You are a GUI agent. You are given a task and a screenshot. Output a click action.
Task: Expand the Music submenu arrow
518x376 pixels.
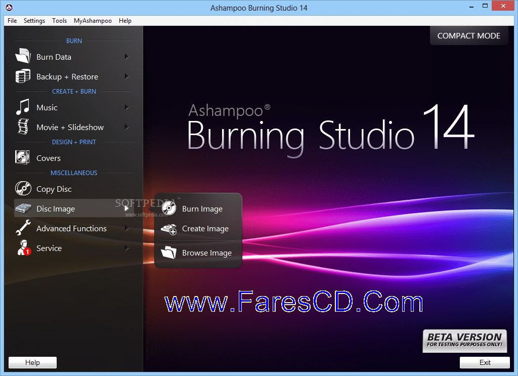(x=126, y=107)
